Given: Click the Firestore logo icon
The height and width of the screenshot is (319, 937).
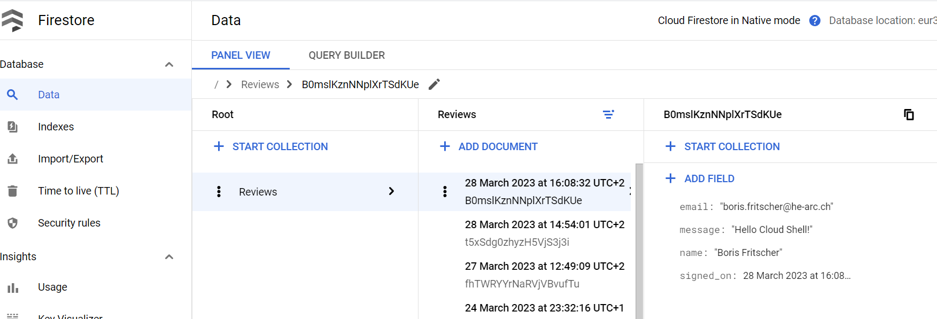Looking at the screenshot, I should click(x=13, y=20).
